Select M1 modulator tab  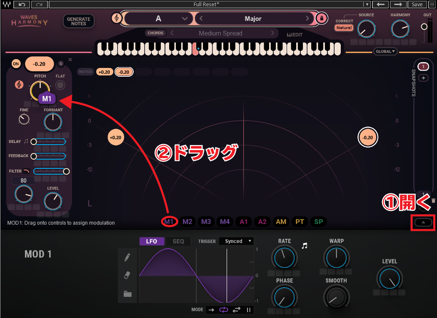click(169, 222)
